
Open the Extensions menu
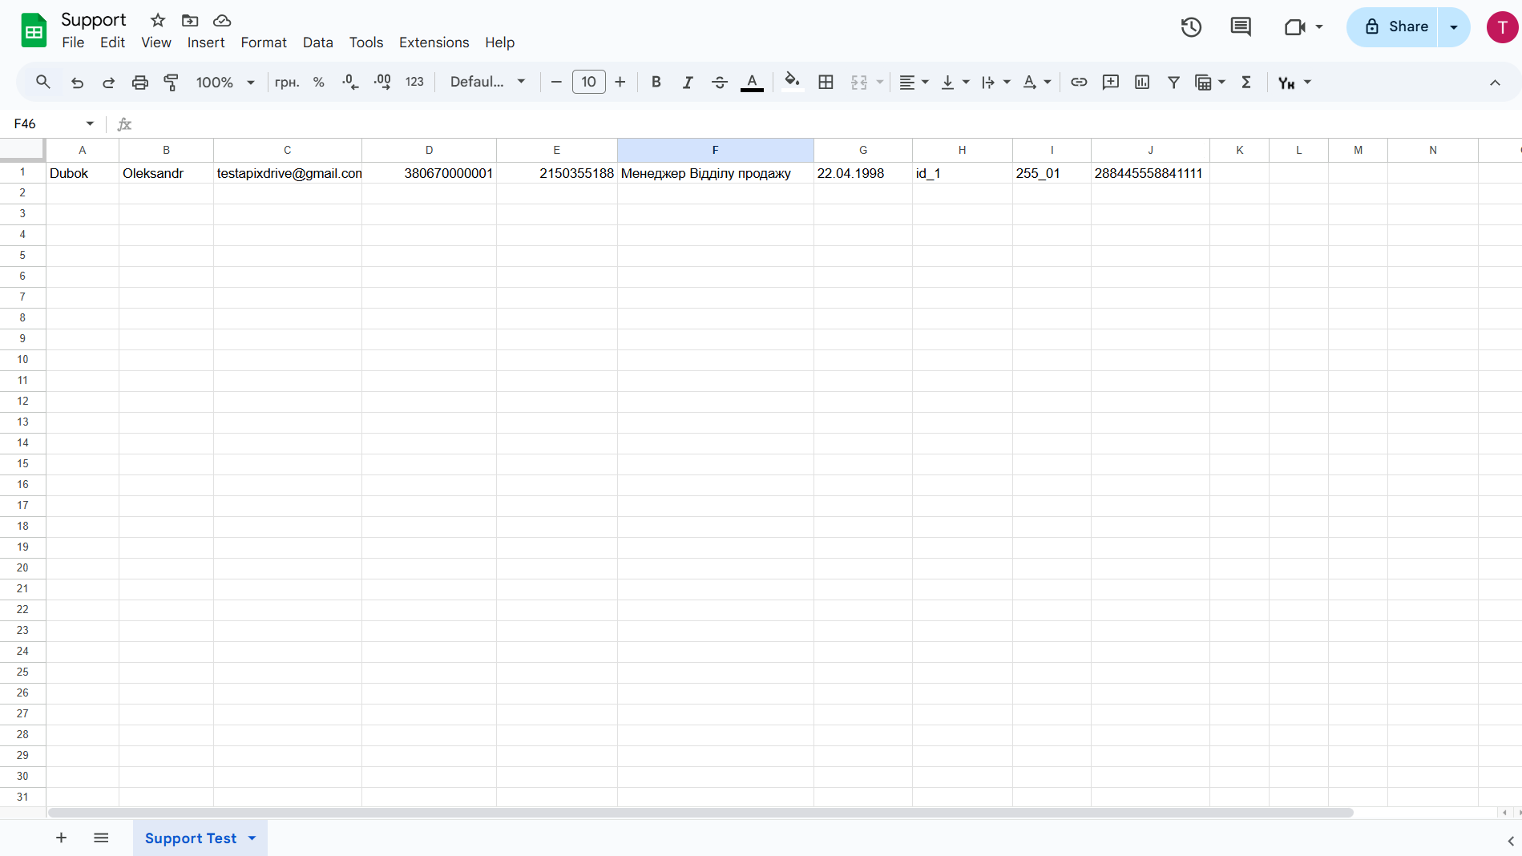pyautogui.click(x=434, y=42)
